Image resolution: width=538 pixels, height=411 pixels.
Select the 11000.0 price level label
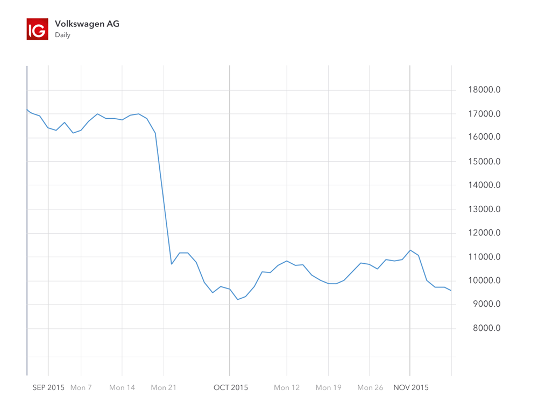485,256
